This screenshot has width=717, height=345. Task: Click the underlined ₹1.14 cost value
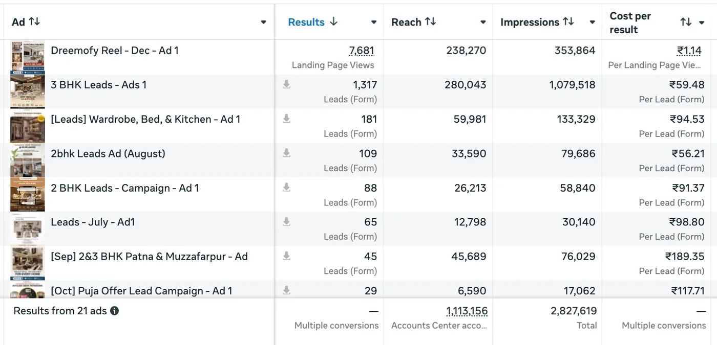tap(689, 51)
